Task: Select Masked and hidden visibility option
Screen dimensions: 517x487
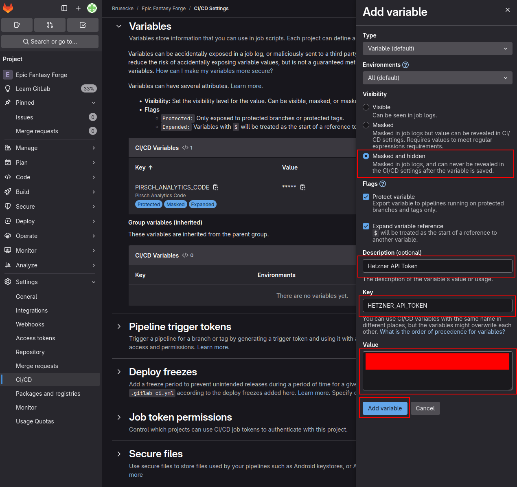Action: coord(366,156)
